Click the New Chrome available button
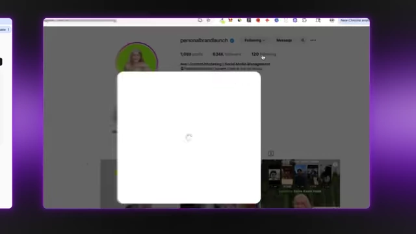416x234 pixels. (x=354, y=20)
